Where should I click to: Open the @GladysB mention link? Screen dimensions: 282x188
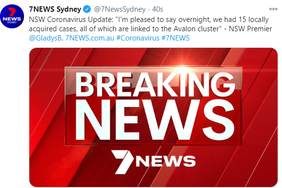point(46,38)
